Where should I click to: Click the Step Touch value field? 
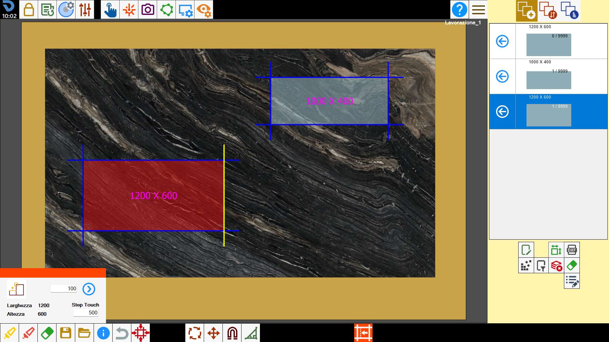pos(86,313)
